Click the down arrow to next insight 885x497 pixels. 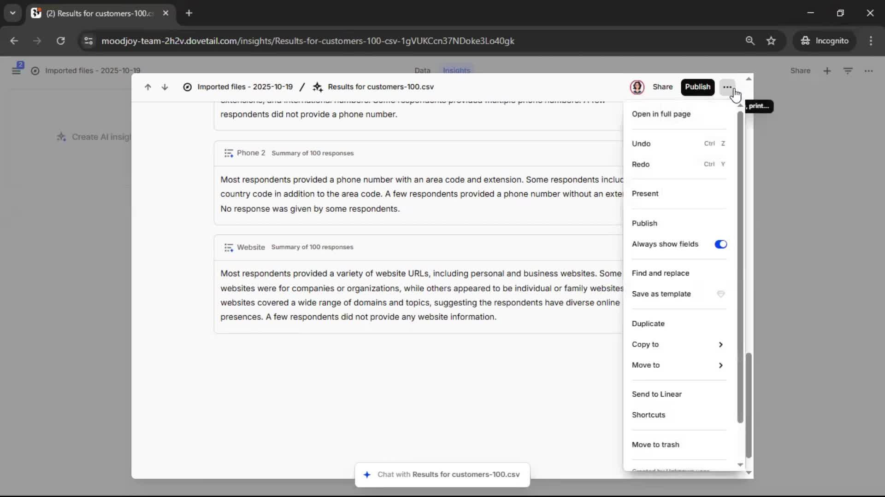pos(165,87)
